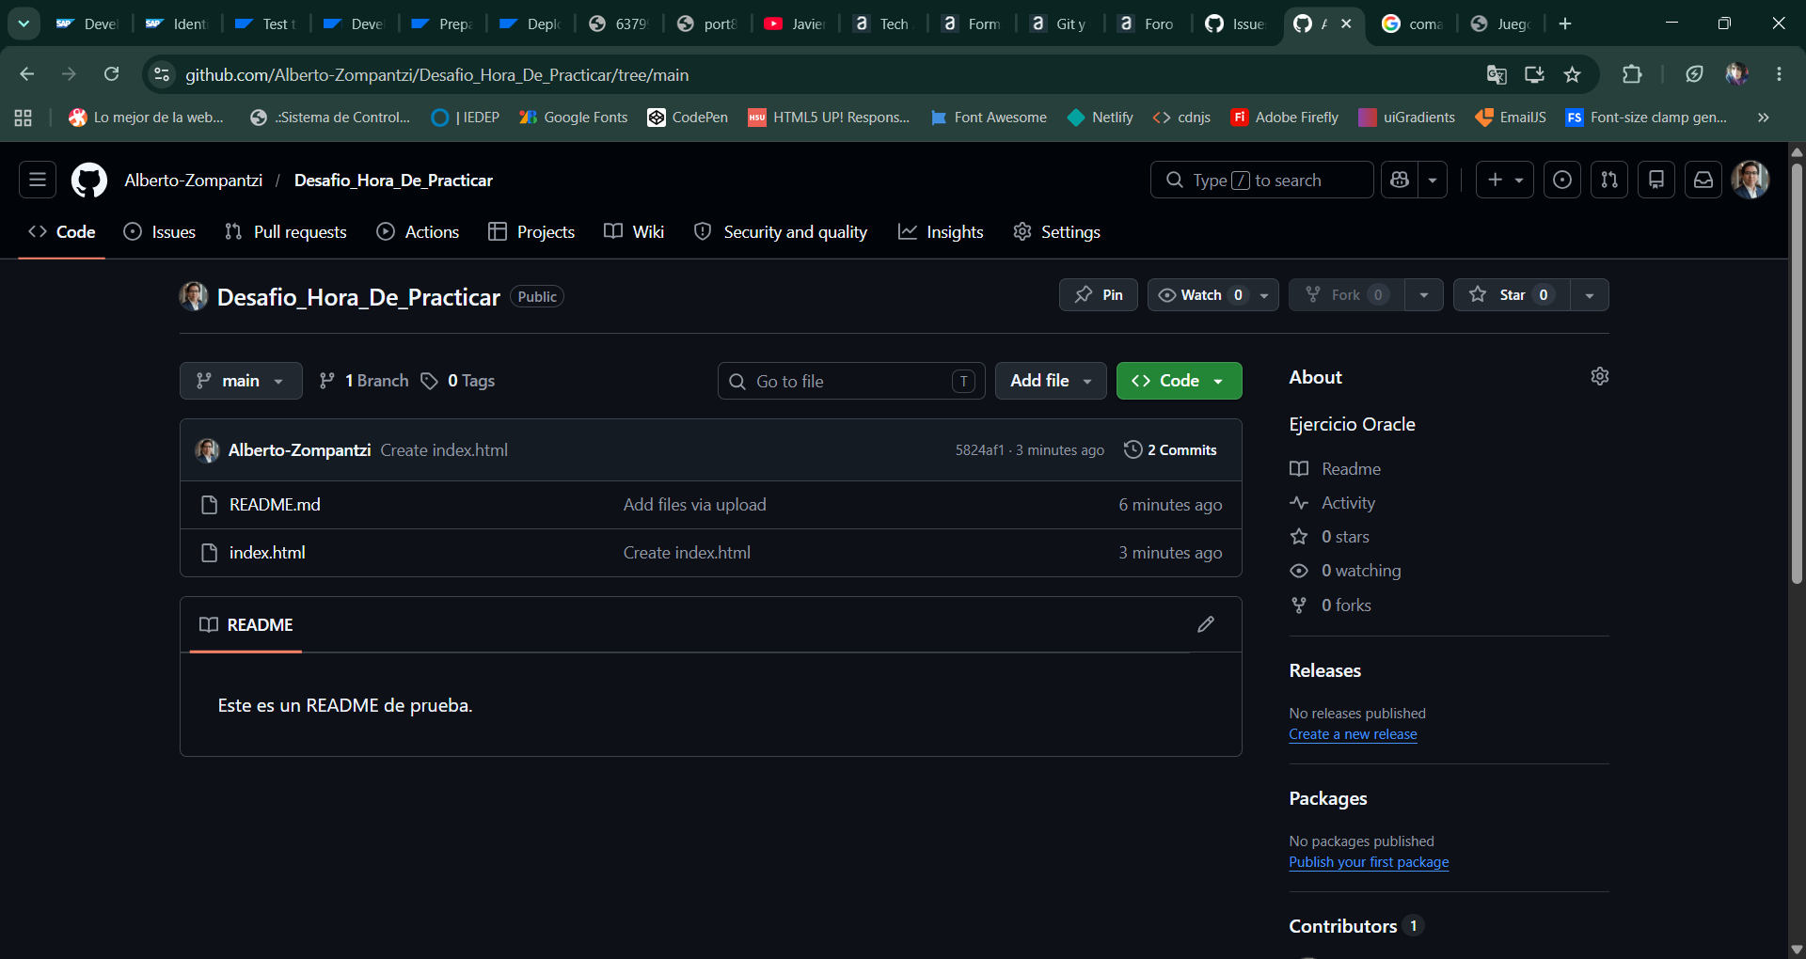Open Alberto-Zompantzi commit author link
The height and width of the screenshot is (959, 1806).
(299, 450)
